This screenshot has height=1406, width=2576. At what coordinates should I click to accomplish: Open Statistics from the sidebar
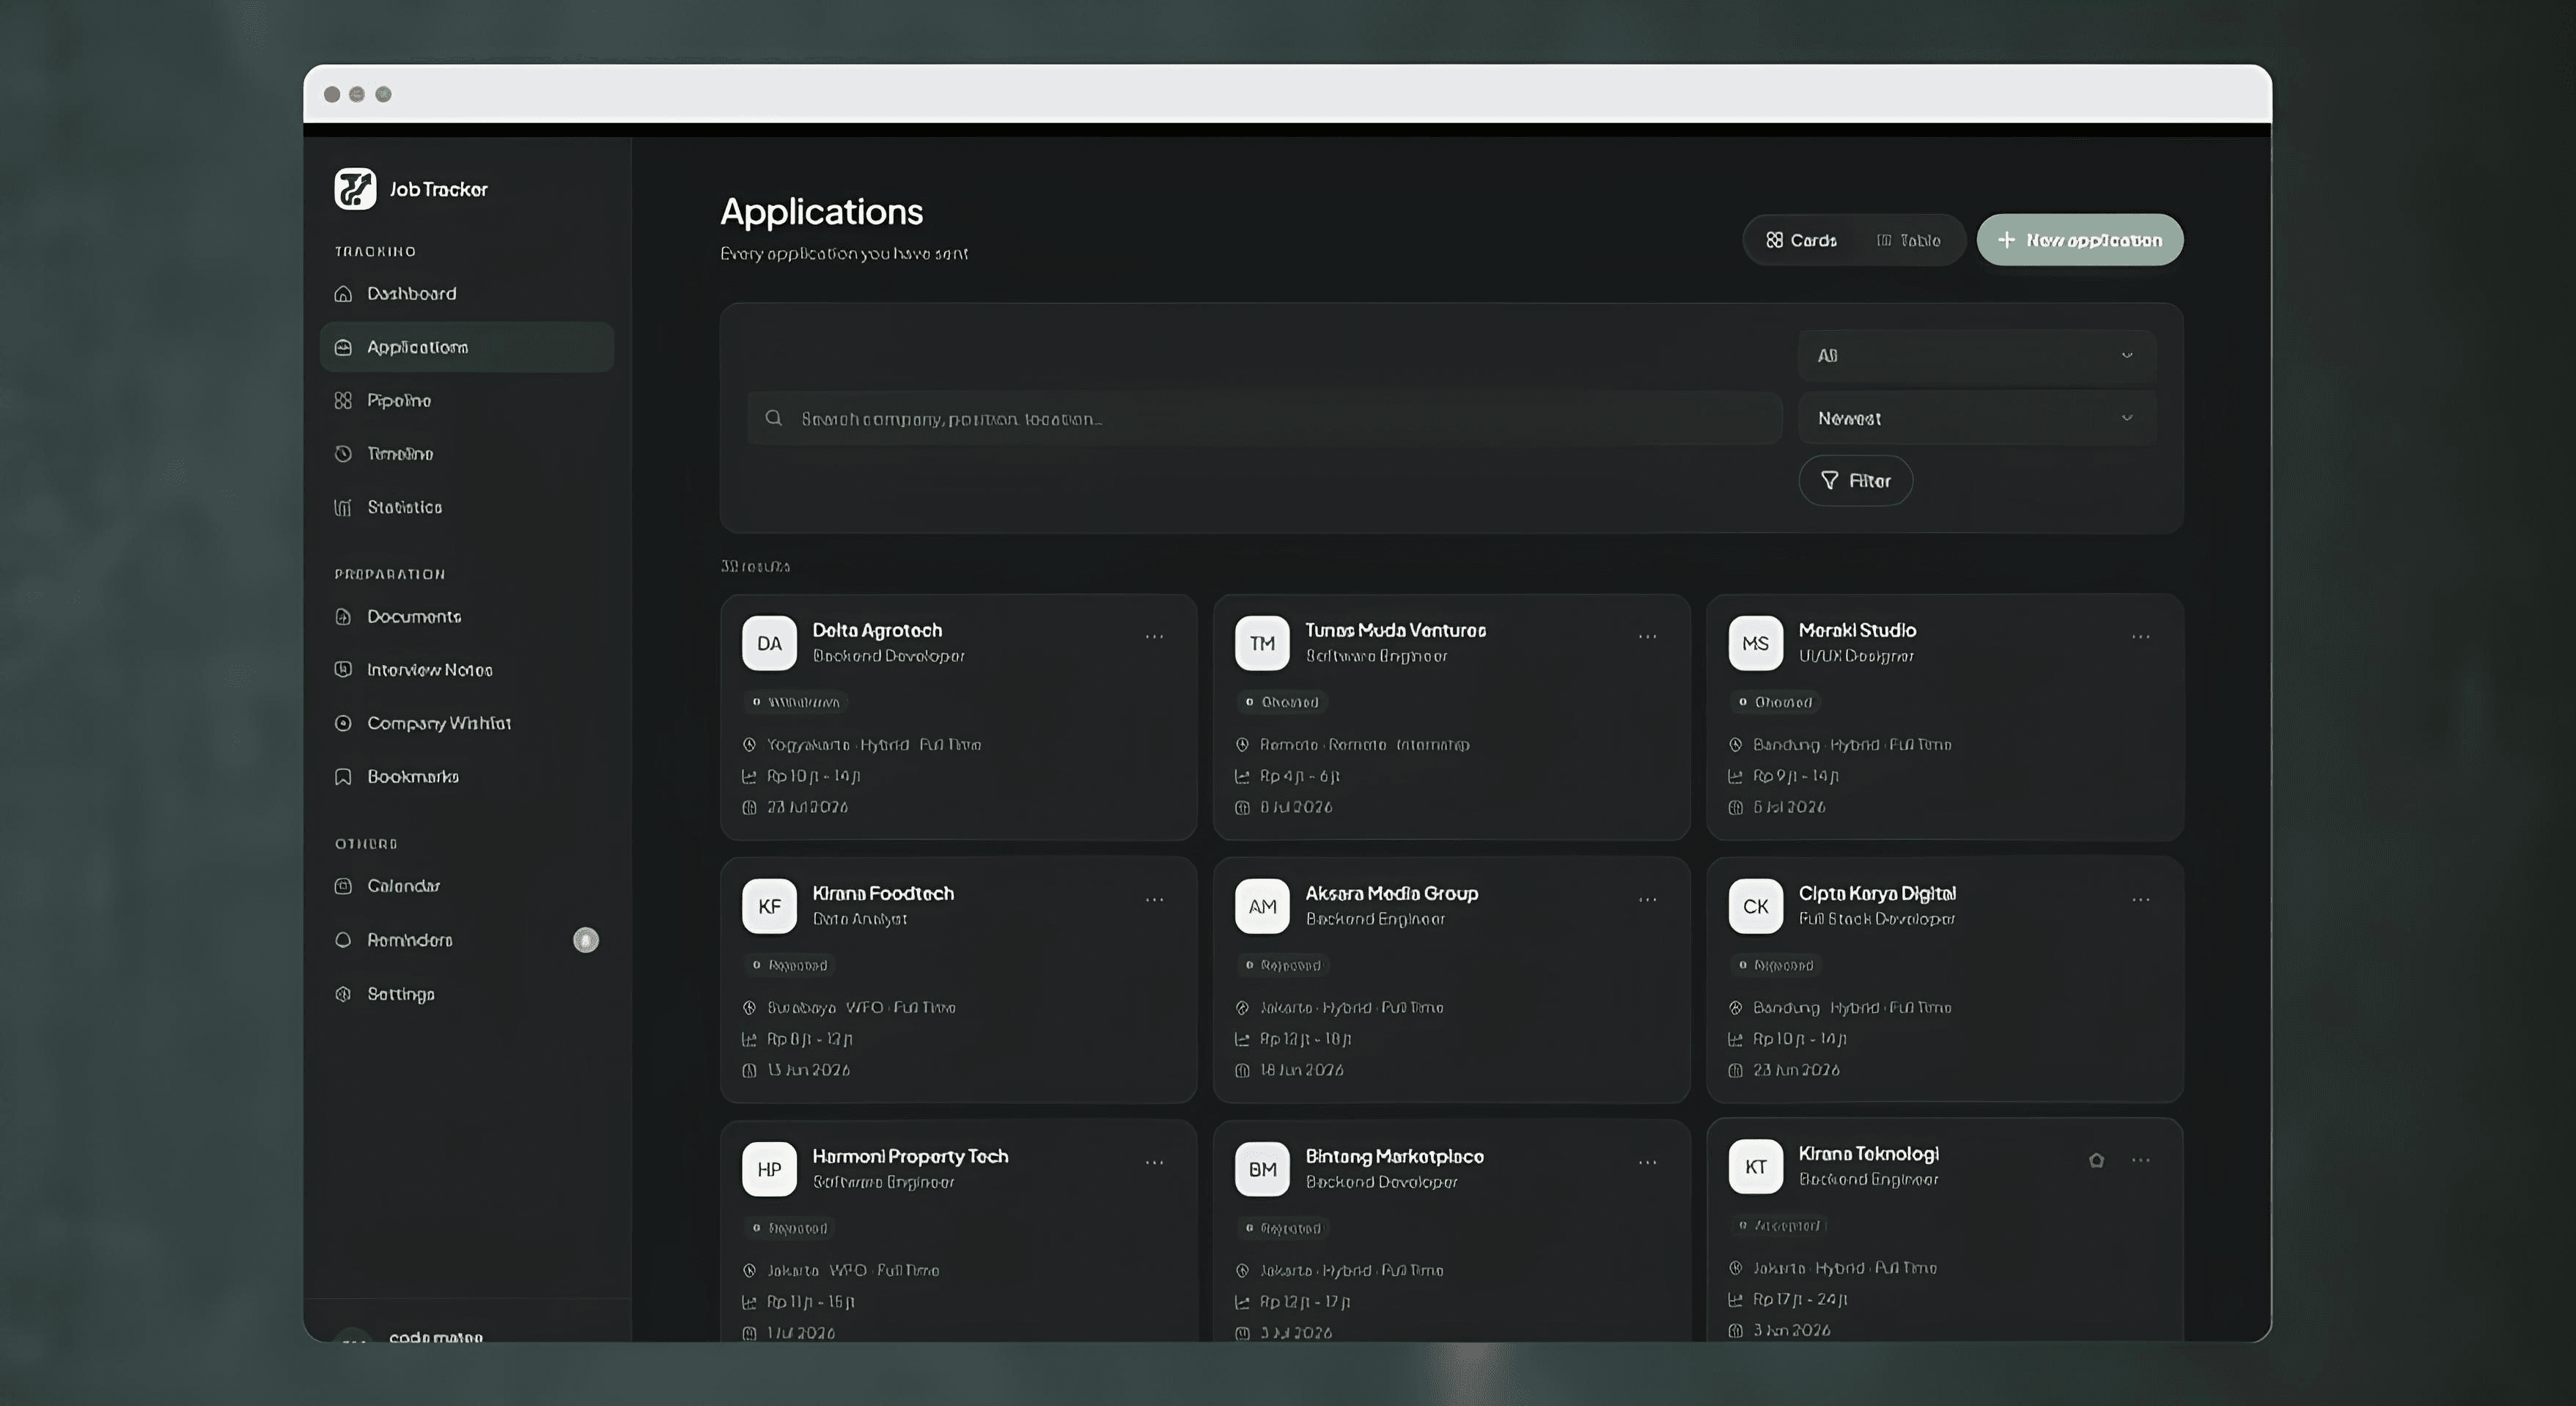pyautogui.click(x=466, y=507)
